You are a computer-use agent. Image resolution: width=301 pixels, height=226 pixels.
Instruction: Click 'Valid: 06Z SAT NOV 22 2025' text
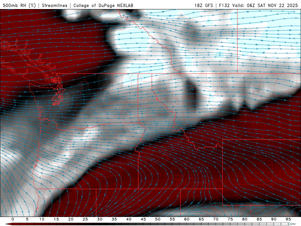pos(265,5)
